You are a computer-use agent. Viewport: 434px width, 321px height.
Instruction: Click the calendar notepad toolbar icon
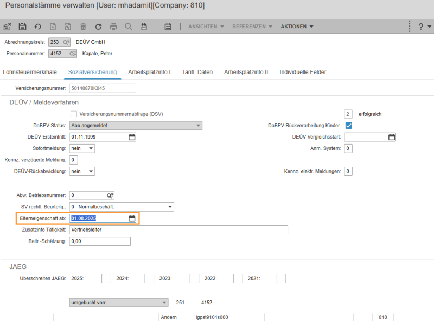(168, 27)
